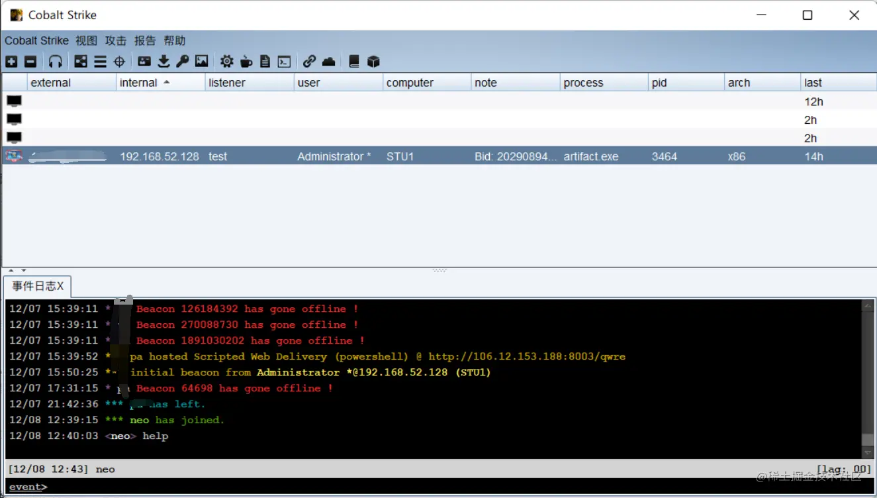Sort by the last column header

[x=839, y=83]
